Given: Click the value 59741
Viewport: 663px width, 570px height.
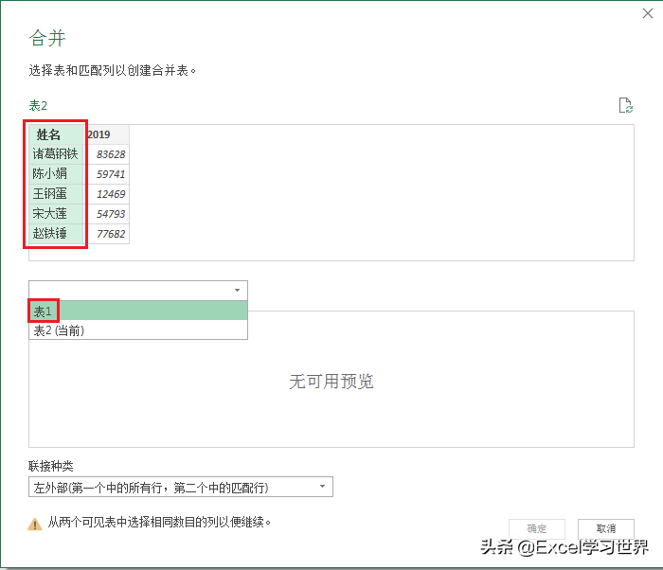Looking at the screenshot, I should (x=111, y=174).
